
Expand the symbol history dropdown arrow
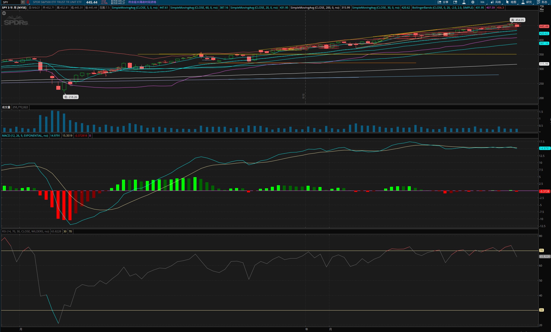click(23, 2)
